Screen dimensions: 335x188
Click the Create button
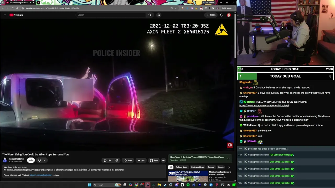coord(211,15)
